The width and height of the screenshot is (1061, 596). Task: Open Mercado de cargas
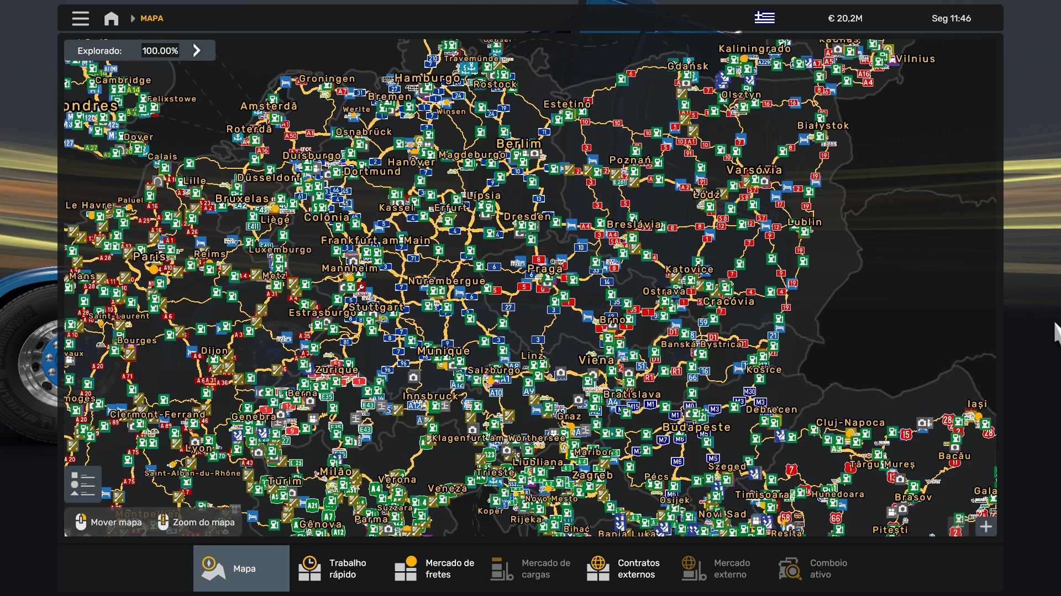(530, 568)
